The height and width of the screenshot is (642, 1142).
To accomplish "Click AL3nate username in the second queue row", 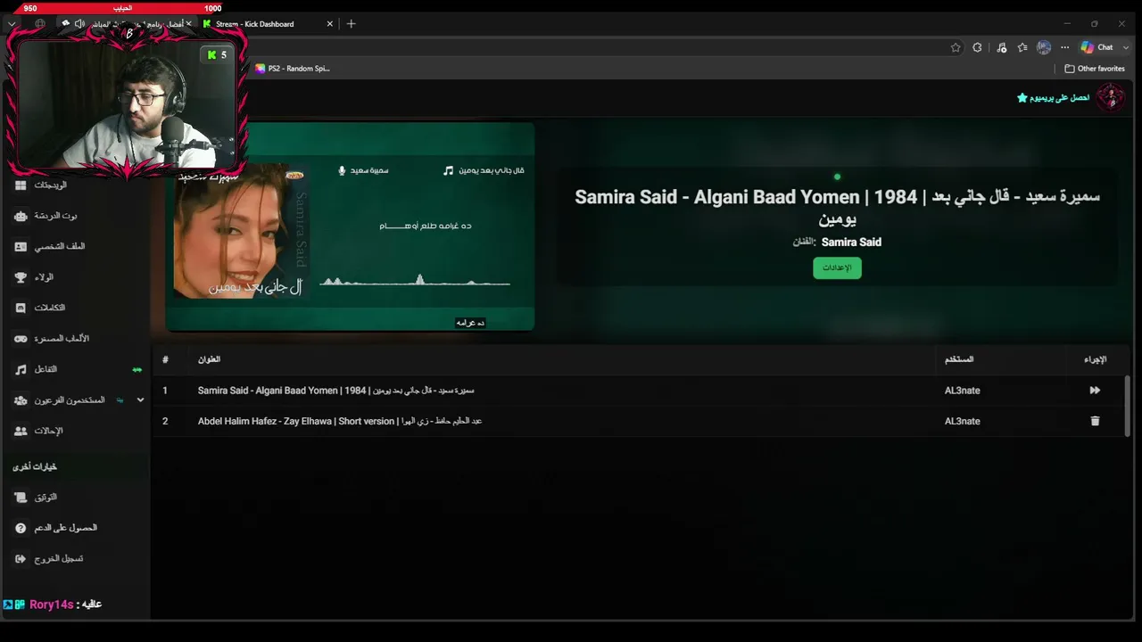I will 962,421.
